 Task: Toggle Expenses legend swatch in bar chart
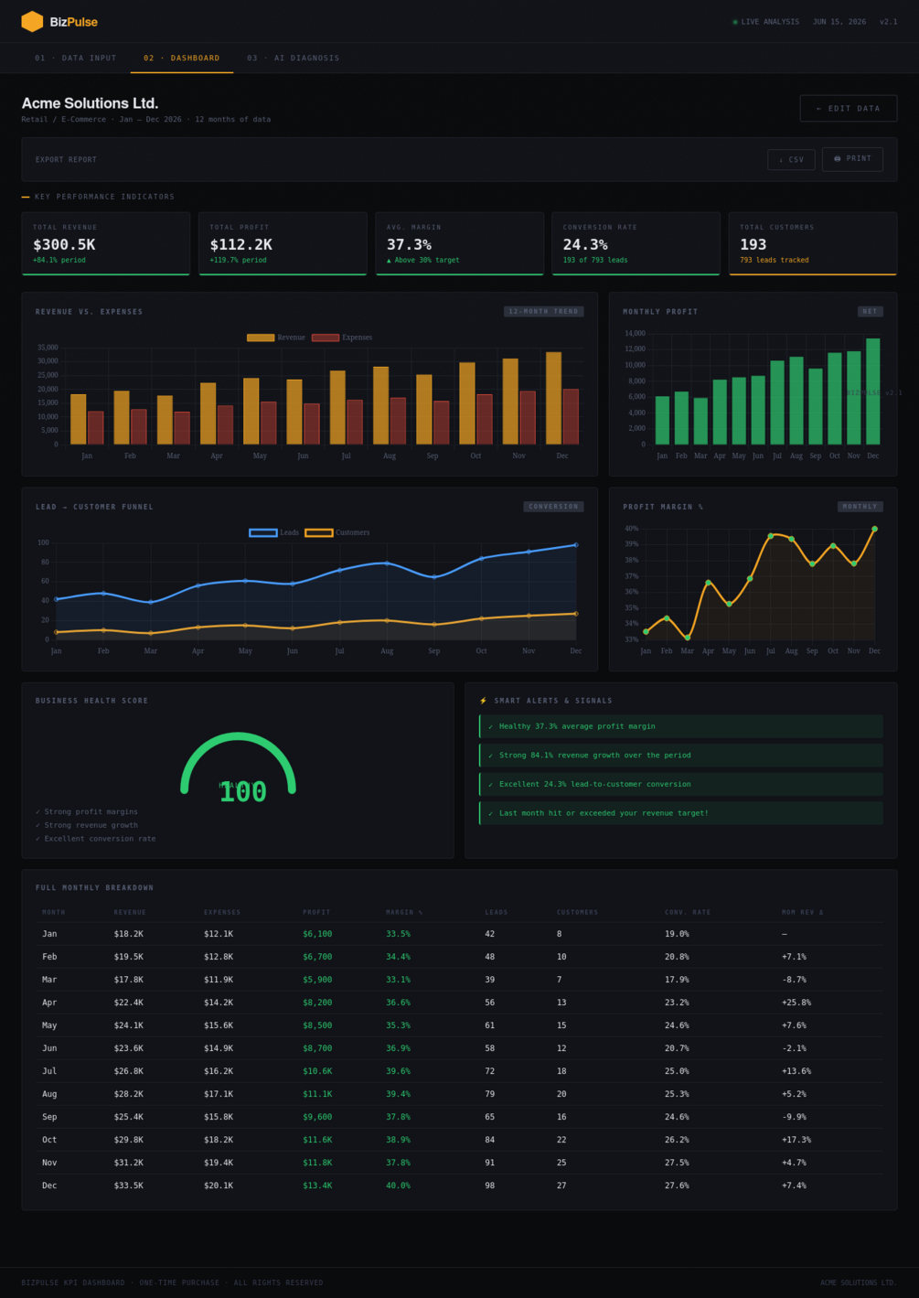325,338
